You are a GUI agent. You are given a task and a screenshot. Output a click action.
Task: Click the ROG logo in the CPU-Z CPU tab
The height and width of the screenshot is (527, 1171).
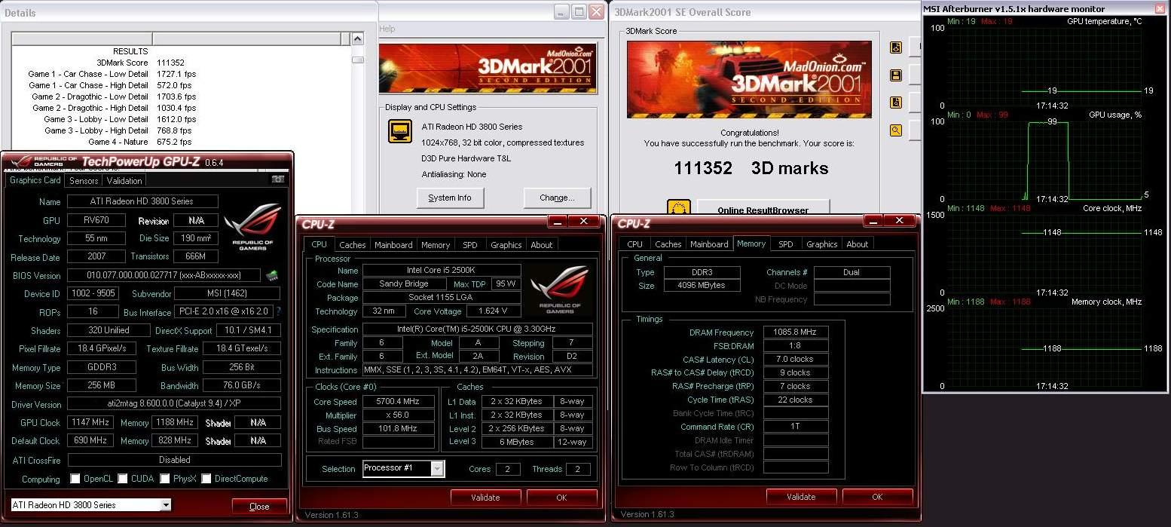[x=558, y=290]
